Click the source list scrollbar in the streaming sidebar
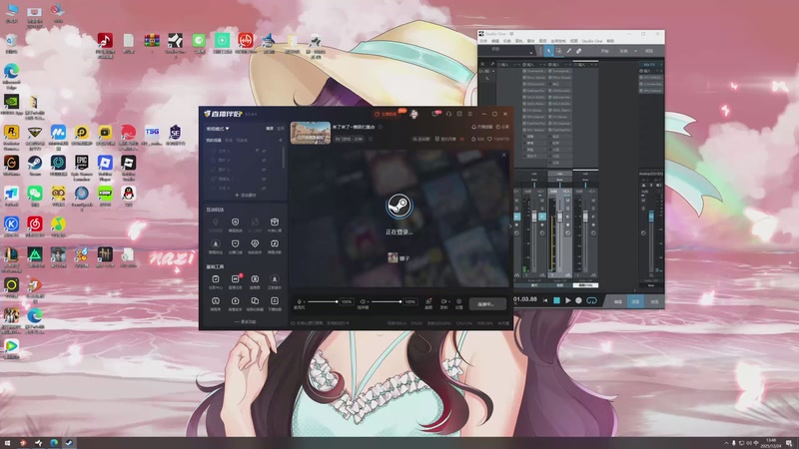 point(284,157)
